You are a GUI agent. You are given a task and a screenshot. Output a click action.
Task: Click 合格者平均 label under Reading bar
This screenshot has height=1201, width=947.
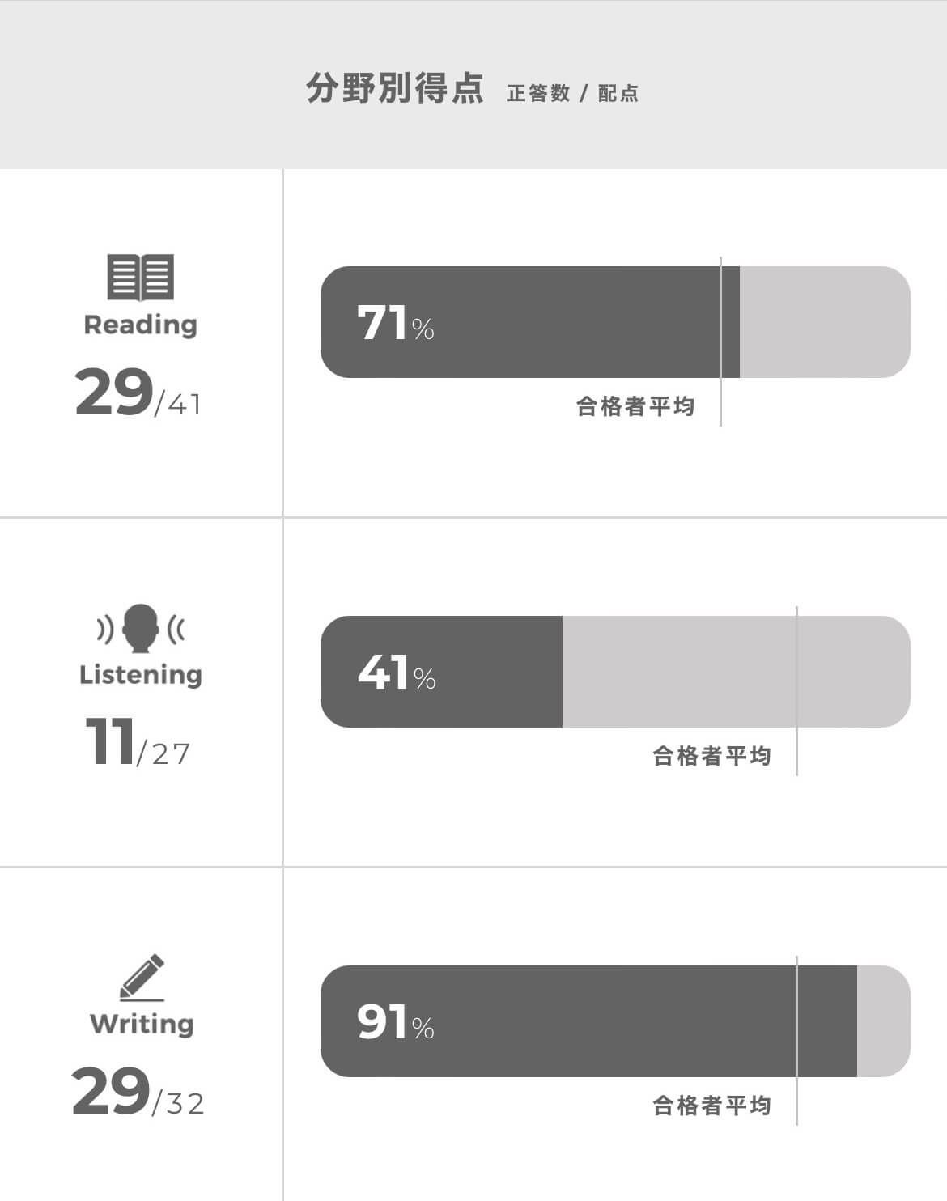(x=635, y=406)
